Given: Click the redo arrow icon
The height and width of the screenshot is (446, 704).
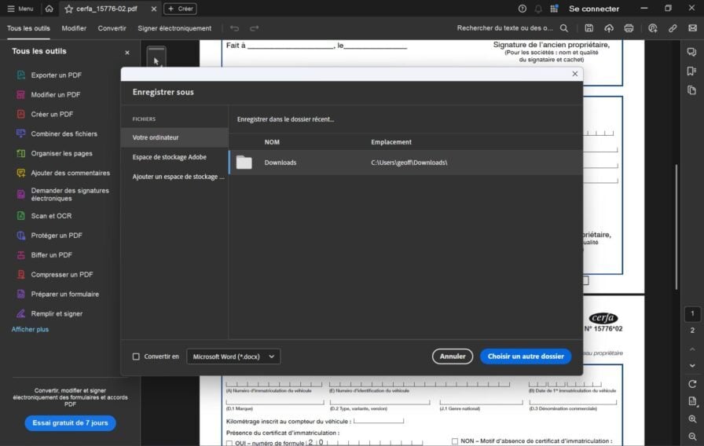Looking at the screenshot, I should pos(254,28).
